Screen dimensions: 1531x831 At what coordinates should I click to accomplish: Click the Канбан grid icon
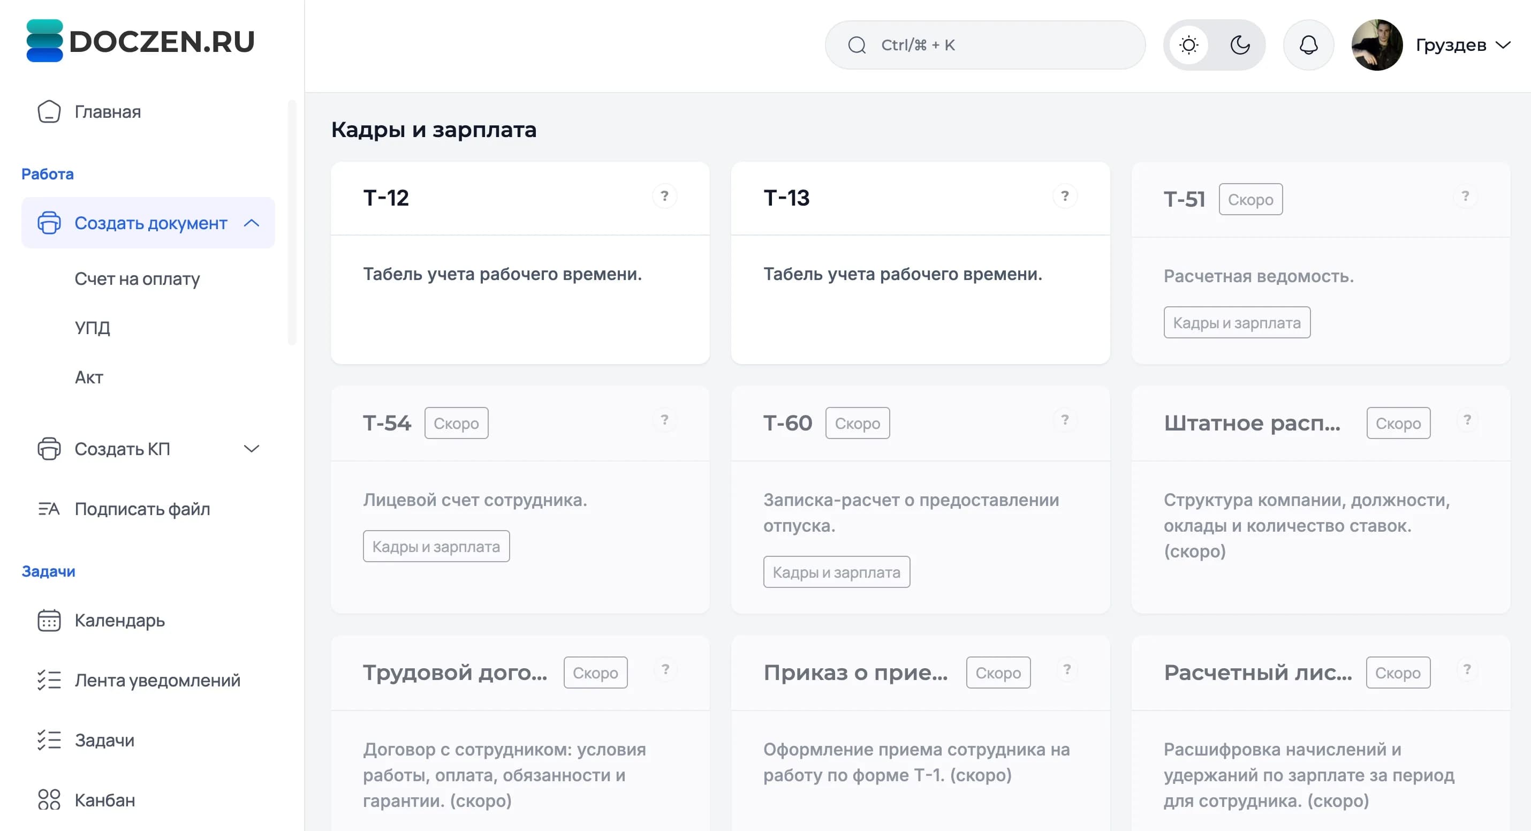click(49, 800)
